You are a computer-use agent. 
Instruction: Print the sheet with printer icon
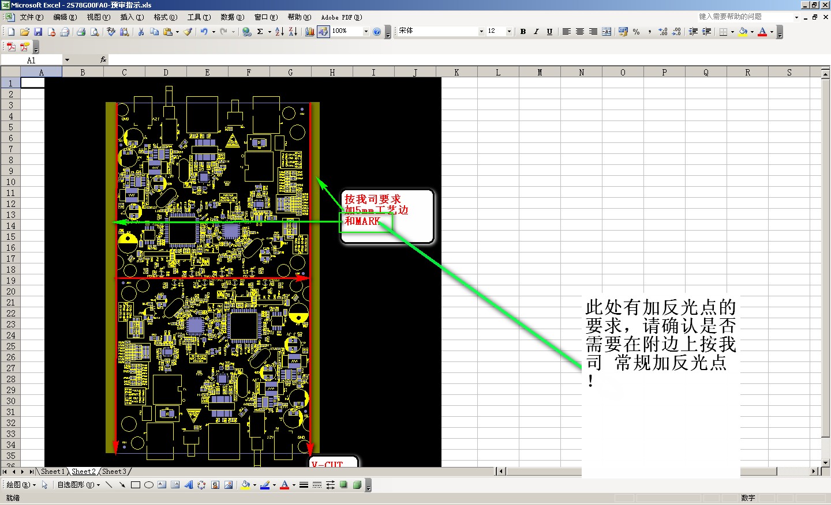[x=81, y=32]
